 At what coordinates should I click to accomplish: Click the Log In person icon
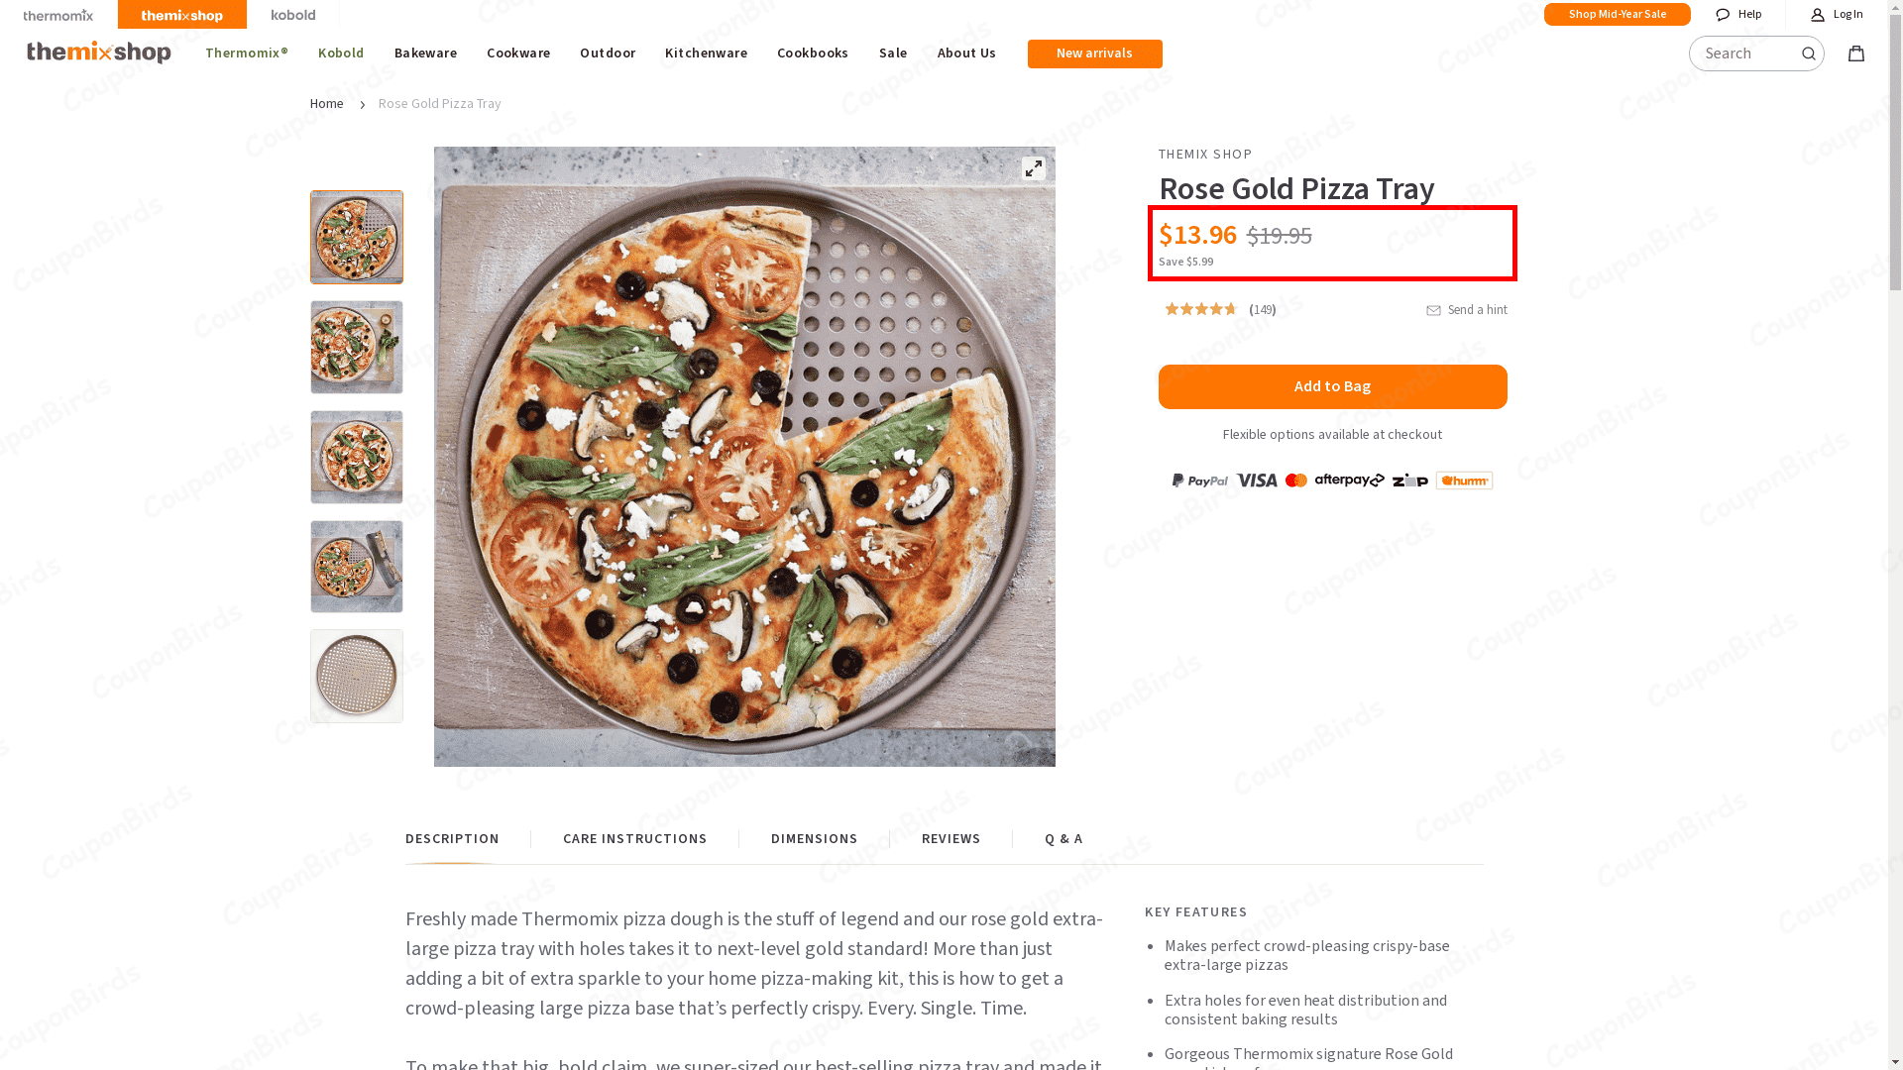pos(1817,14)
